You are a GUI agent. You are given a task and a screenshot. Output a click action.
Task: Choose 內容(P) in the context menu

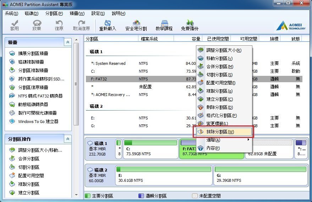pos(224,148)
